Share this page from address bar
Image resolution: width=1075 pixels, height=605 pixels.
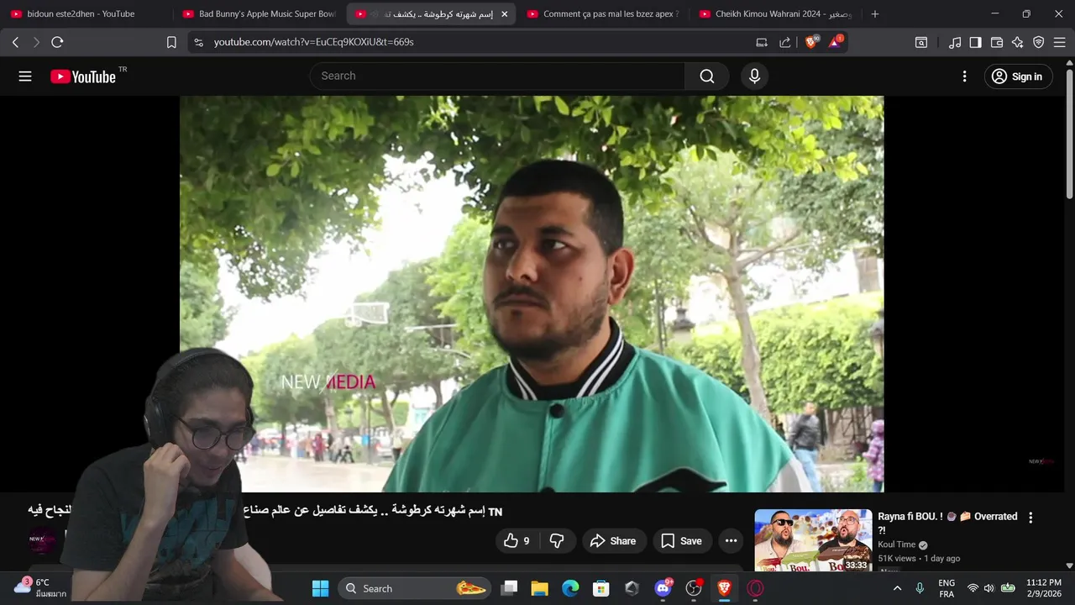coord(785,42)
